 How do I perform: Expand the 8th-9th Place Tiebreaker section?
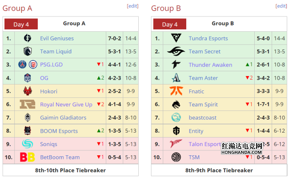pos(219,170)
